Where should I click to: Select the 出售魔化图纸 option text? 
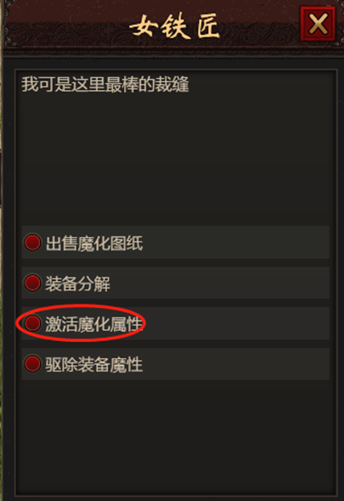pos(94,243)
